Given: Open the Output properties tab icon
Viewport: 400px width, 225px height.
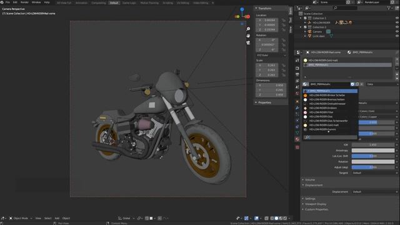Looking at the screenshot, I should coord(297,74).
